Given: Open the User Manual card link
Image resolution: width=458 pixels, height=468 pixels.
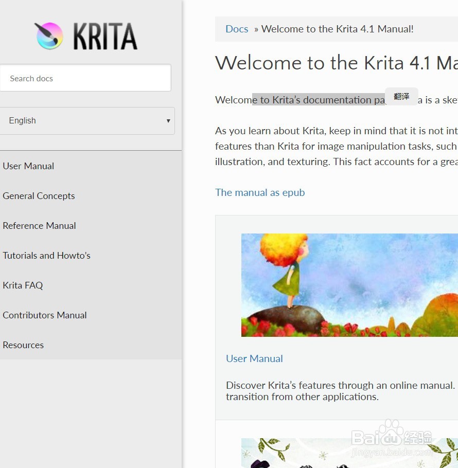Looking at the screenshot, I should click(x=254, y=358).
